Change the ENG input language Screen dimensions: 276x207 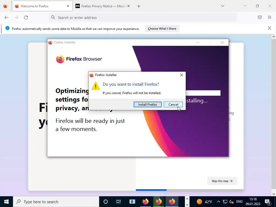[239, 202]
